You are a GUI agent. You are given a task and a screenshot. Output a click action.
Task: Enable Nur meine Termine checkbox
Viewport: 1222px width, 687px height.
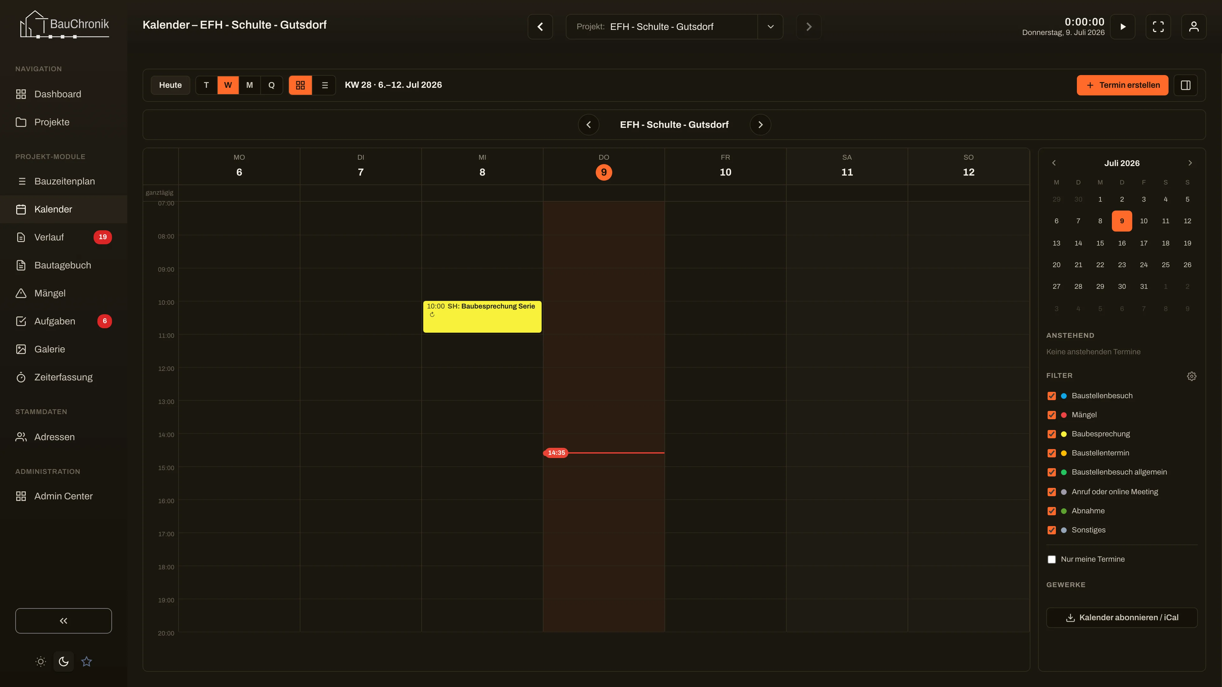pyautogui.click(x=1052, y=559)
